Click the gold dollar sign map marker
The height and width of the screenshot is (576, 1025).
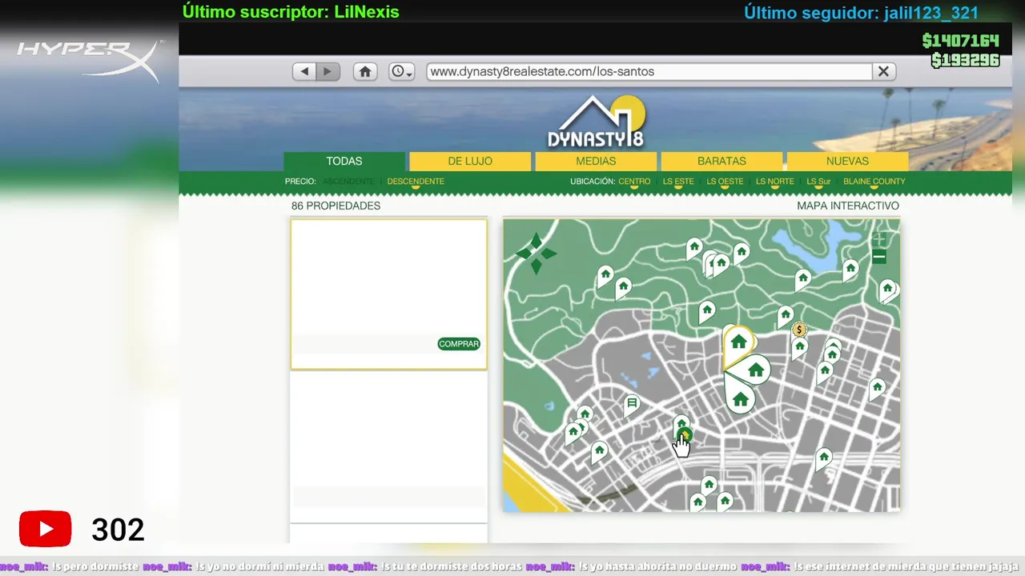(798, 330)
